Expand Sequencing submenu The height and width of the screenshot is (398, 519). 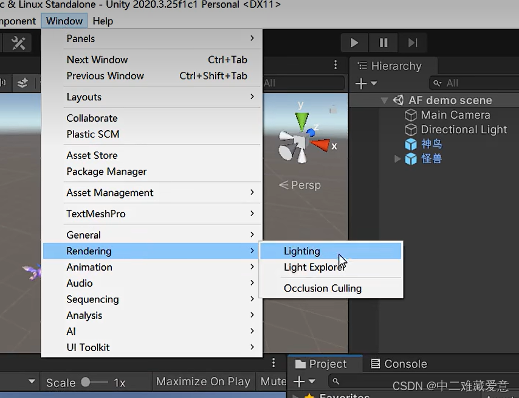[x=153, y=299]
